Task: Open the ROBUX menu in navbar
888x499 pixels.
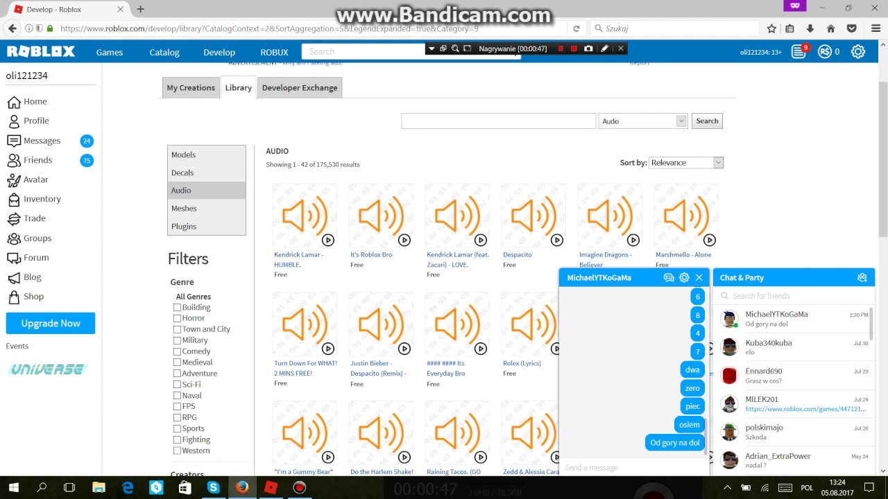Action: coord(274,52)
